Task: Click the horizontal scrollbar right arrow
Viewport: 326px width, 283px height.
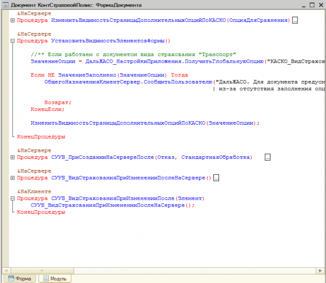Action: [320, 271]
